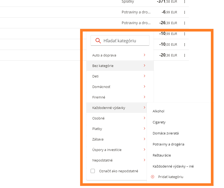Select Potraviny a drogéria subcategory
This screenshot has width=224, height=188.
pos(168,144)
